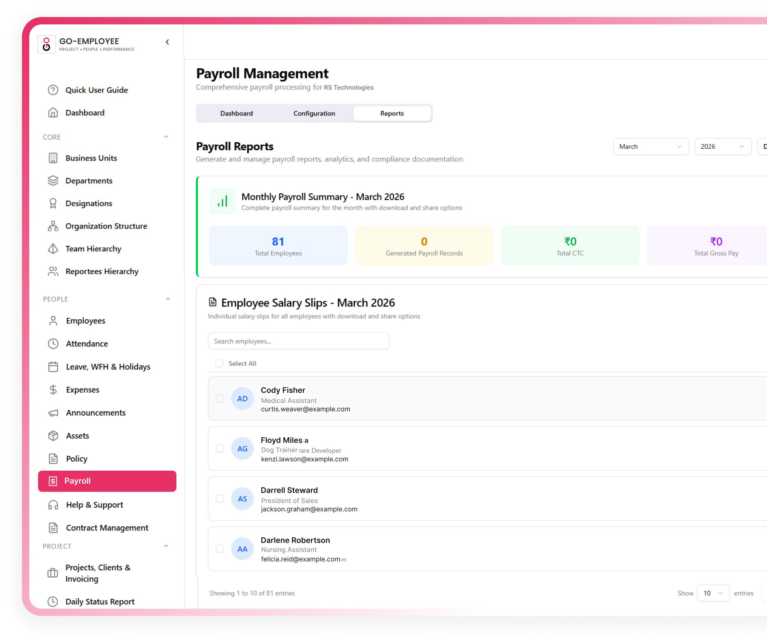Image resolution: width=767 pixels, height=643 pixels.
Task: Open Contract Management page
Action: [x=107, y=528]
